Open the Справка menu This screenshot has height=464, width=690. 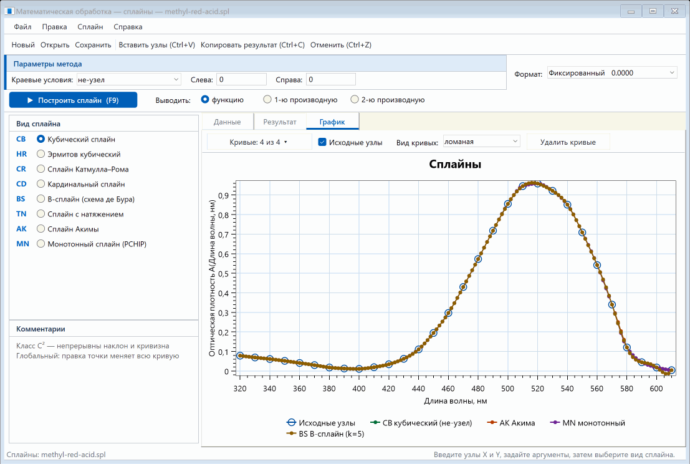point(128,27)
